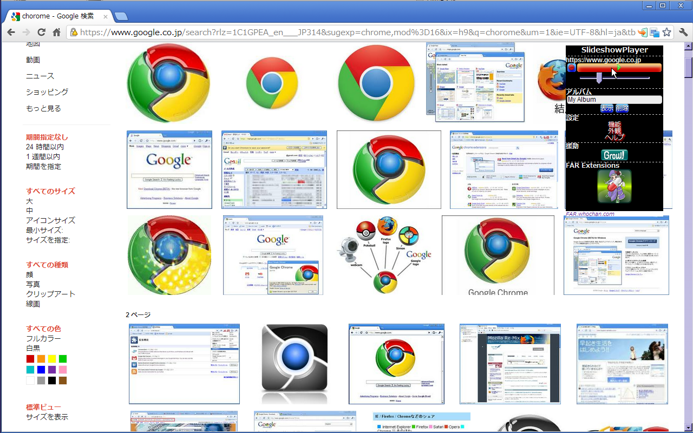Image resolution: width=693 pixels, height=433 pixels.
Task: Click 期間を指定 to set date range
Action: pyautogui.click(x=43, y=166)
